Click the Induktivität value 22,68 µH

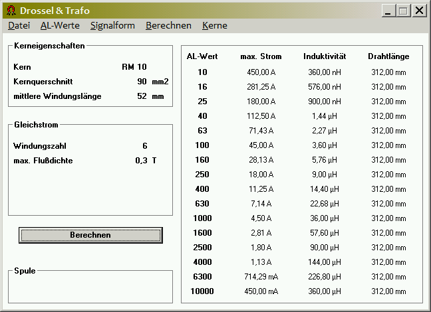pos(325,203)
